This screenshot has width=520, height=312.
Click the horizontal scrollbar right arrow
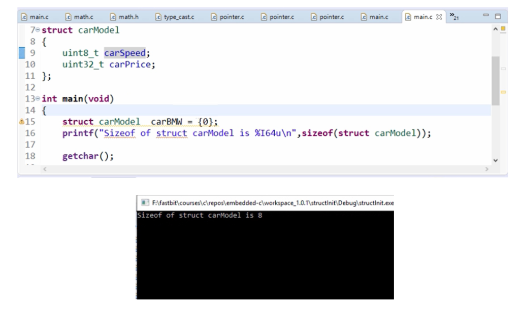point(486,169)
